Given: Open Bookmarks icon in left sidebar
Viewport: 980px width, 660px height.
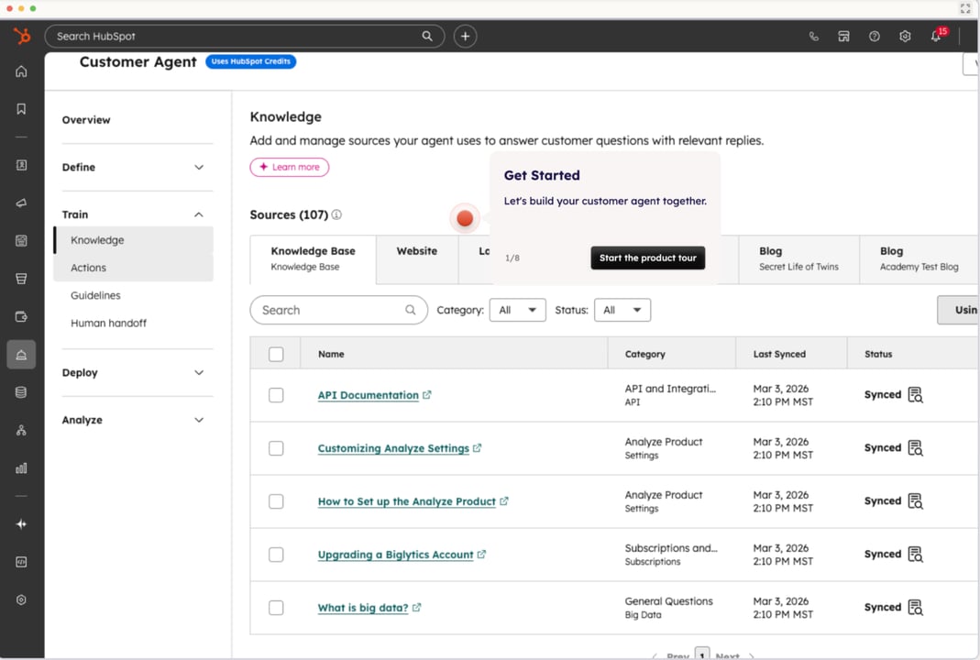Looking at the screenshot, I should click(x=21, y=109).
